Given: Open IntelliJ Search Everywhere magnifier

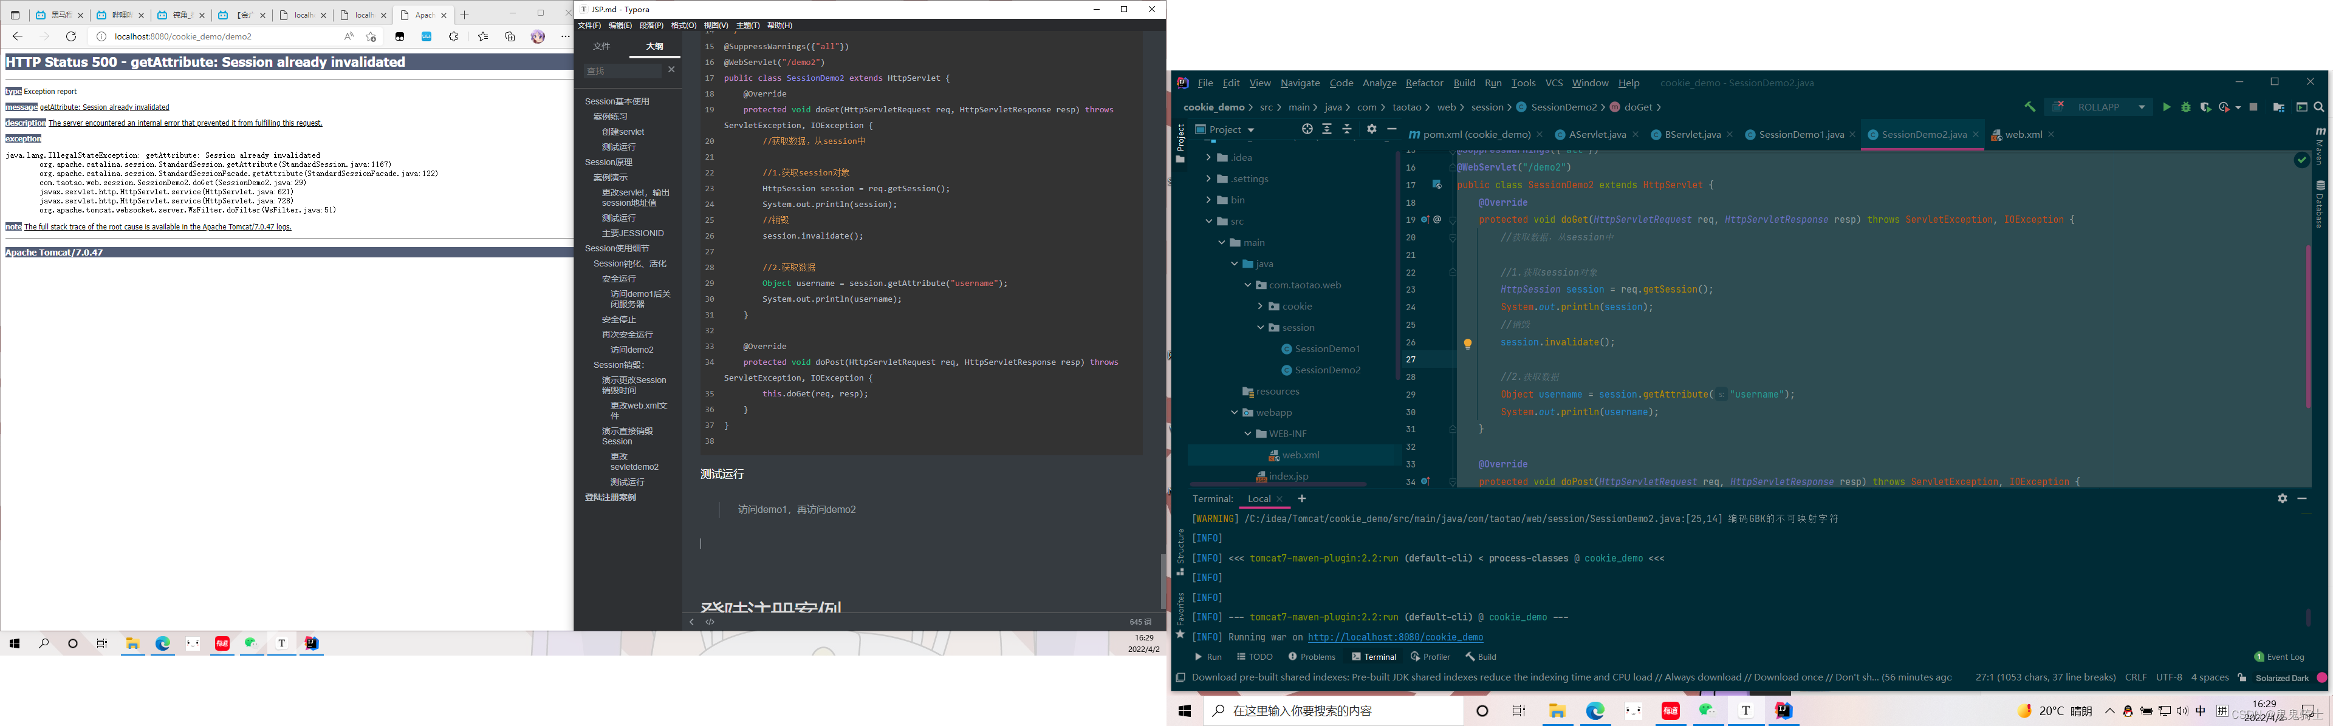Looking at the screenshot, I should [x=2320, y=107].
